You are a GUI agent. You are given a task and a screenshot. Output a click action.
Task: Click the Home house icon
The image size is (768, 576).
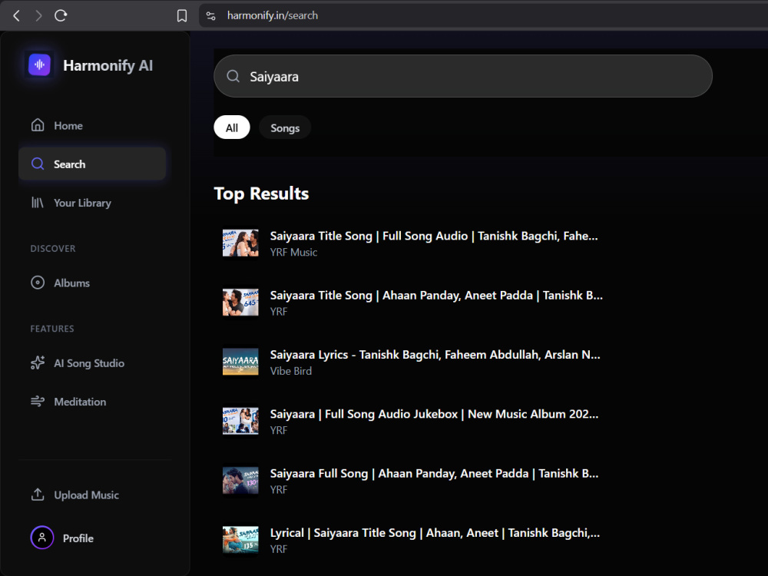point(38,125)
